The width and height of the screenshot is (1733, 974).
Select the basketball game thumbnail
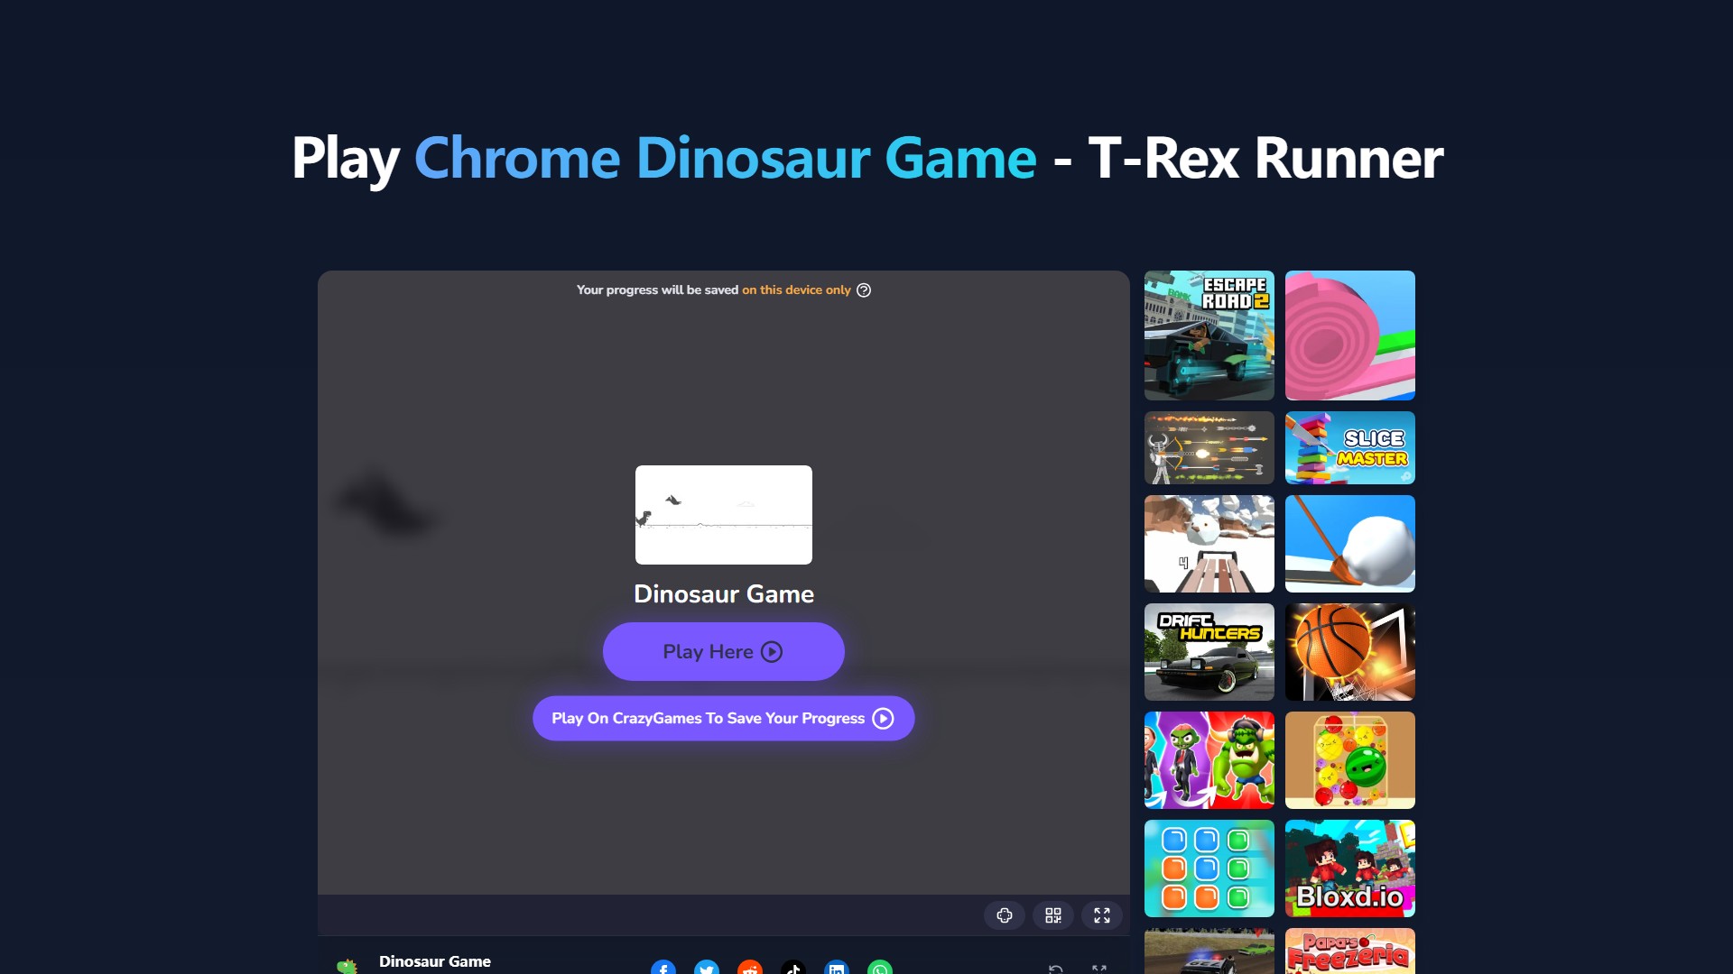pos(1350,652)
